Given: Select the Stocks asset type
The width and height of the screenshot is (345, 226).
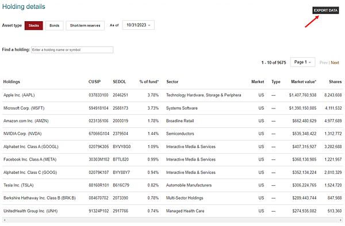Looking at the screenshot, I should pos(34,26).
